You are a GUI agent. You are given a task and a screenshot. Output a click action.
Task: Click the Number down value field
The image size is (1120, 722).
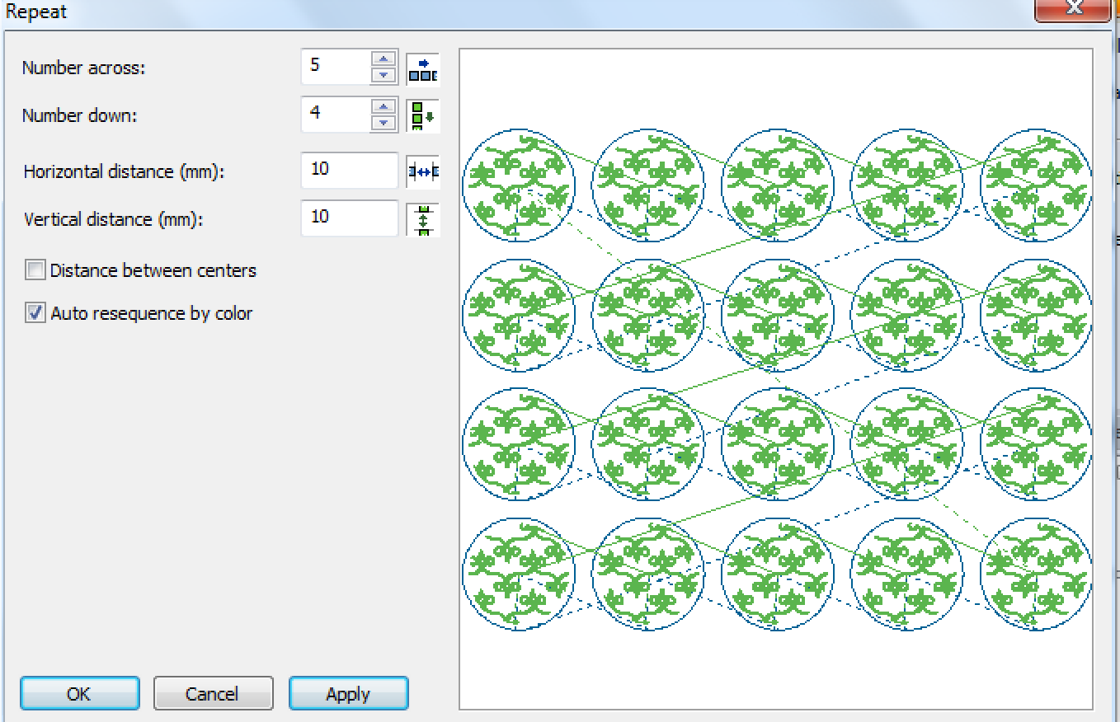[x=336, y=115]
